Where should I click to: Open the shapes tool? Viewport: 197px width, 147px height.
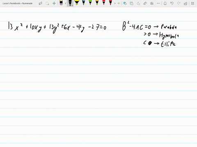click(125, 3)
